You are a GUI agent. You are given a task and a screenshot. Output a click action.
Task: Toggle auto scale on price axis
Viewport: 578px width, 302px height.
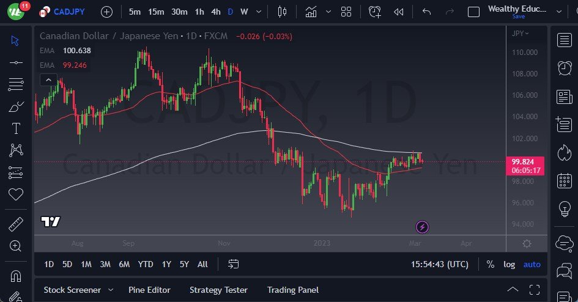532,264
